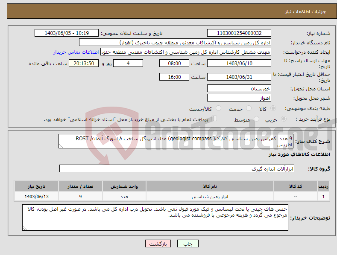Click the 08:00 deadline time field
This screenshot has width=337, height=255.
174,63
